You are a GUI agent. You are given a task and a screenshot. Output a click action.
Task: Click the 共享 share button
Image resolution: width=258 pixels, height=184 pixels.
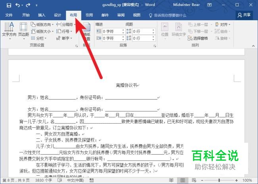coord(244,15)
